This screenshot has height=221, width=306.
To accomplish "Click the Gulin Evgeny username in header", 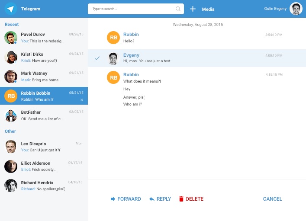I will pyautogui.click(x=275, y=9).
